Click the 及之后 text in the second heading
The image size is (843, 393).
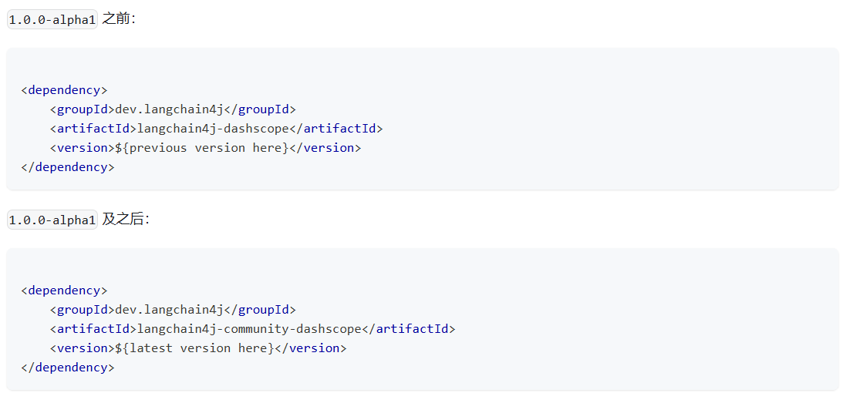pos(125,220)
